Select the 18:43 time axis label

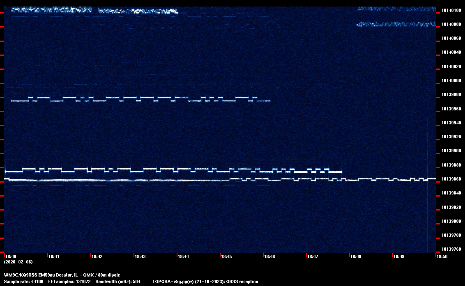[x=140, y=256]
